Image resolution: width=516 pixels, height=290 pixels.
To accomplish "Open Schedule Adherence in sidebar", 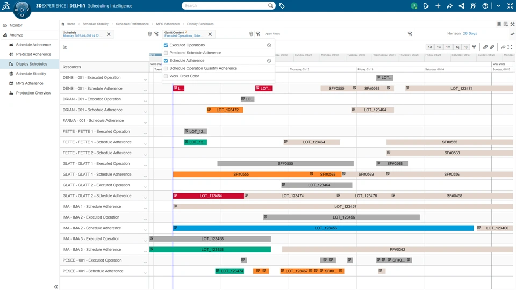I will pos(33,45).
